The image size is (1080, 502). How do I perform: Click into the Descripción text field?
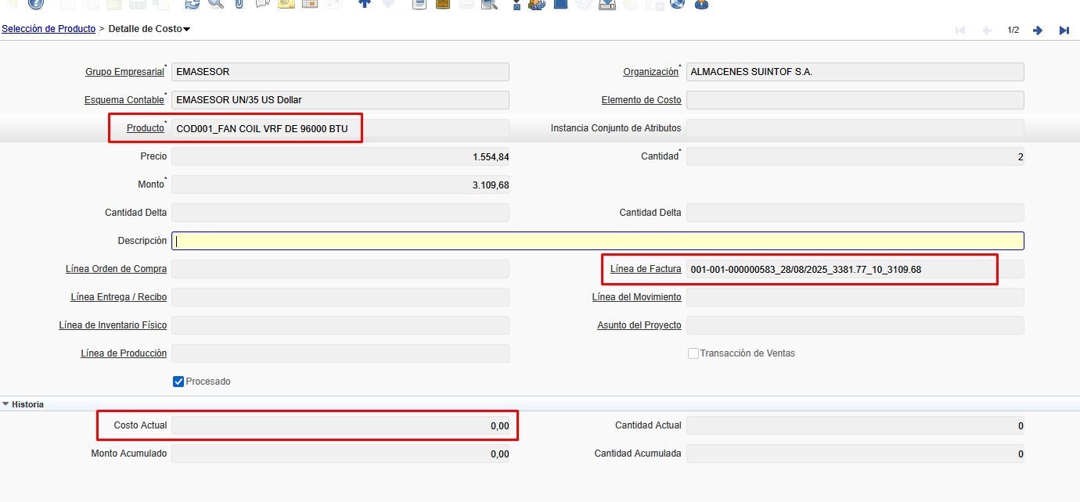[x=597, y=241]
